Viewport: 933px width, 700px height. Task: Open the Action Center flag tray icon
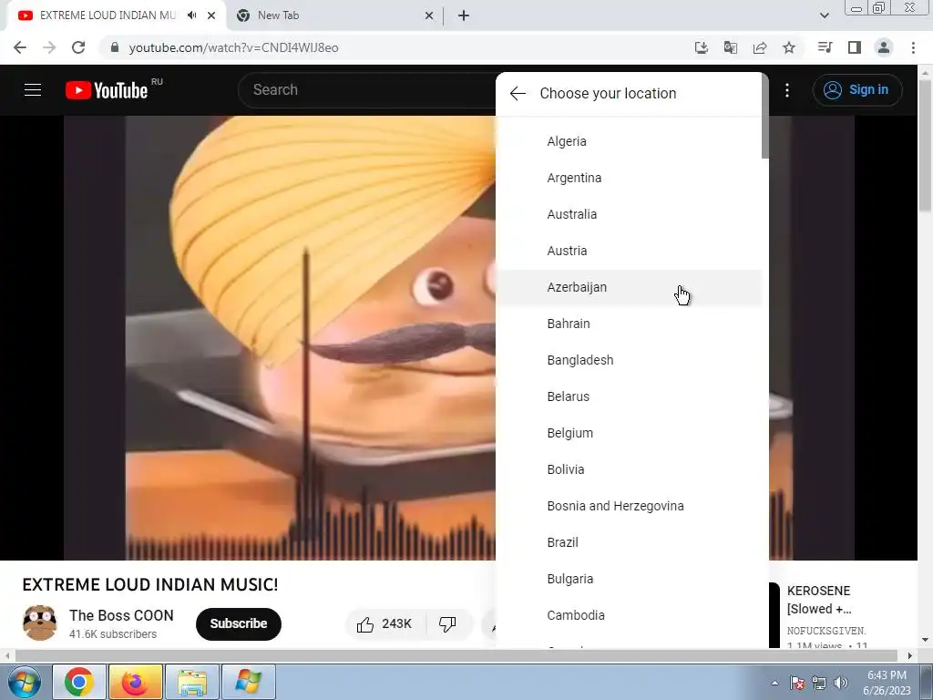[797, 683]
